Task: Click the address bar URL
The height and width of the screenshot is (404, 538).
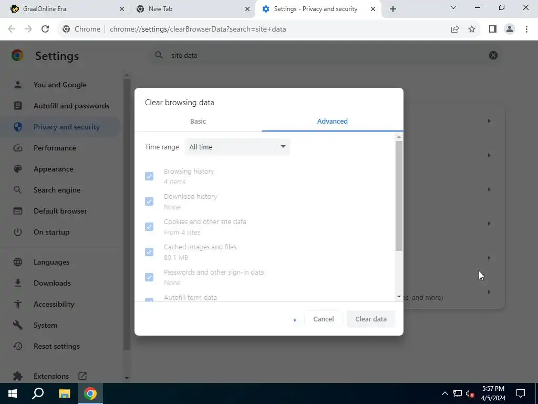Action: [198, 29]
